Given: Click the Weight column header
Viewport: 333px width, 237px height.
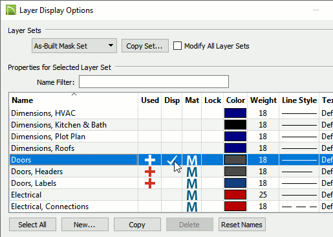Looking at the screenshot, I should point(263,100).
